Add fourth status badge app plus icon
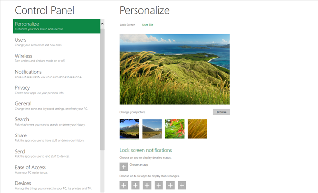 click(159, 185)
